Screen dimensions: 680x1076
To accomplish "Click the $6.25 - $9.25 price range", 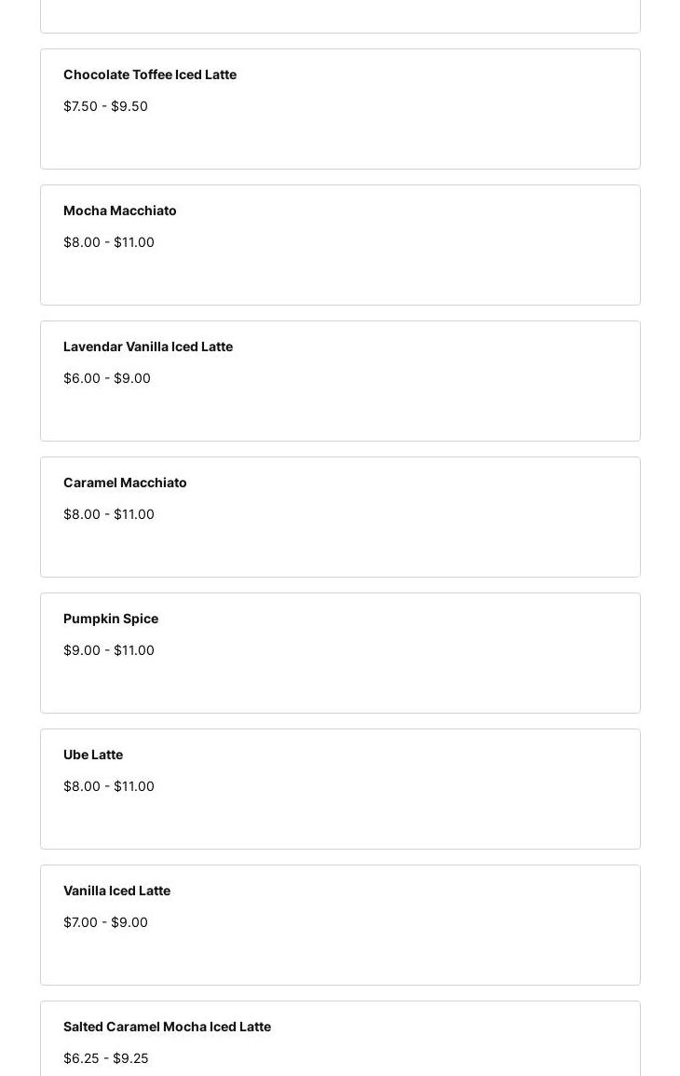I will (106, 1058).
